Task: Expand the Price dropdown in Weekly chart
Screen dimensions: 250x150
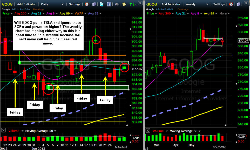Action: click(x=156, y=14)
